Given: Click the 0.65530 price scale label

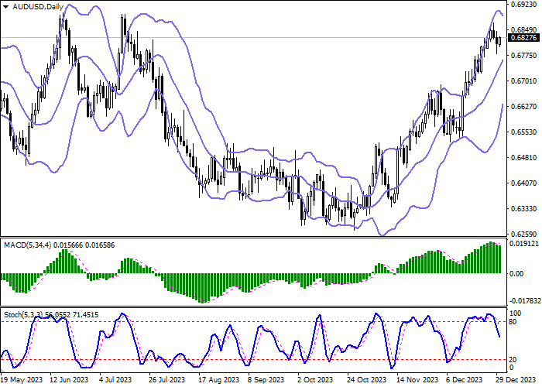Looking at the screenshot, I should pyautogui.click(x=524, y=132).
